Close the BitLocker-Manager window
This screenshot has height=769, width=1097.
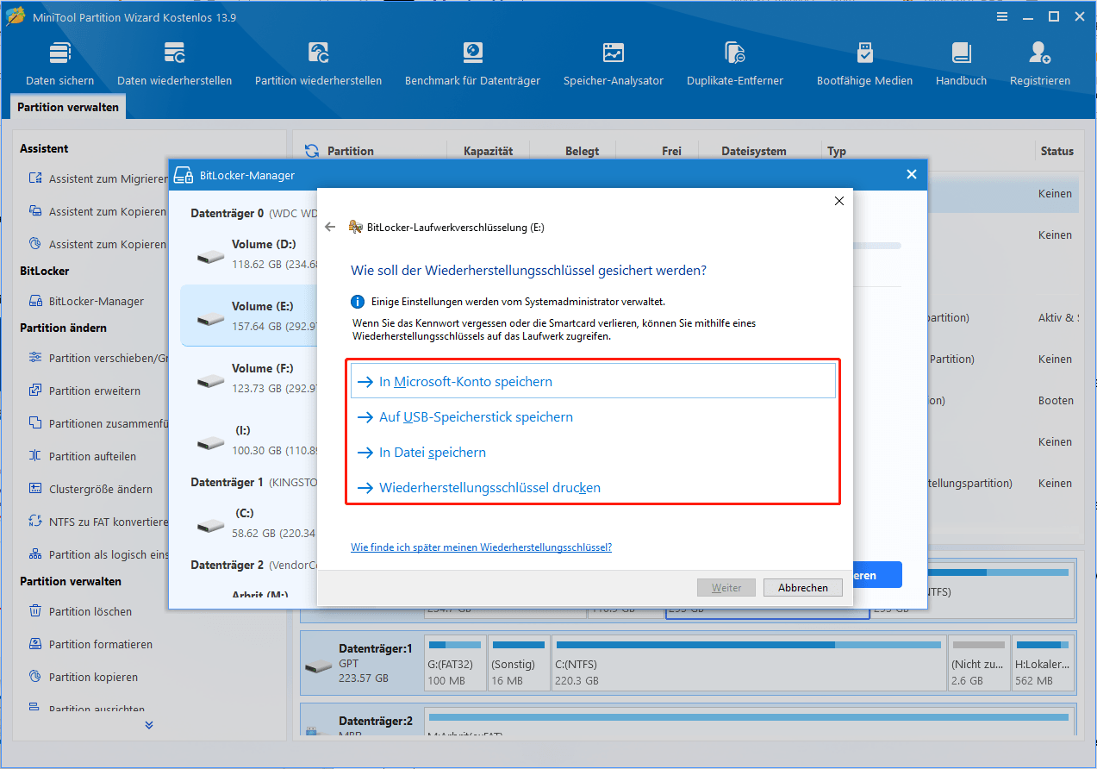tap(912, 175)
